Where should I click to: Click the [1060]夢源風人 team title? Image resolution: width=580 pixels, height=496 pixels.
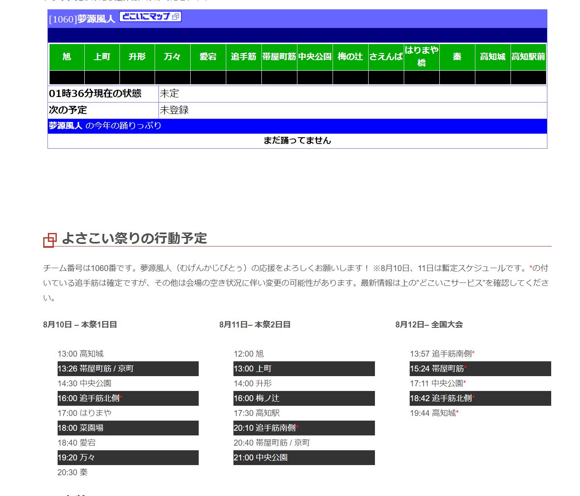pyautogui.click(x=82, y=19)
